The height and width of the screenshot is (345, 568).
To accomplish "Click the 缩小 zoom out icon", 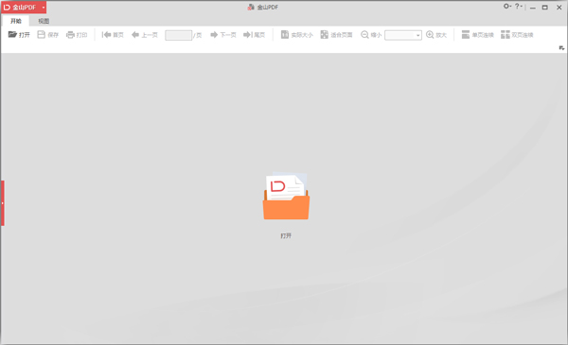I will (364, 35).
